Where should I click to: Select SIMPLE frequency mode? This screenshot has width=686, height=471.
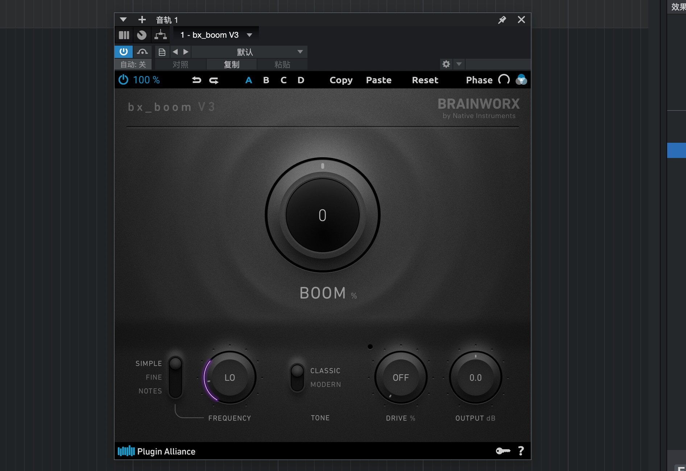click(149, 363)
